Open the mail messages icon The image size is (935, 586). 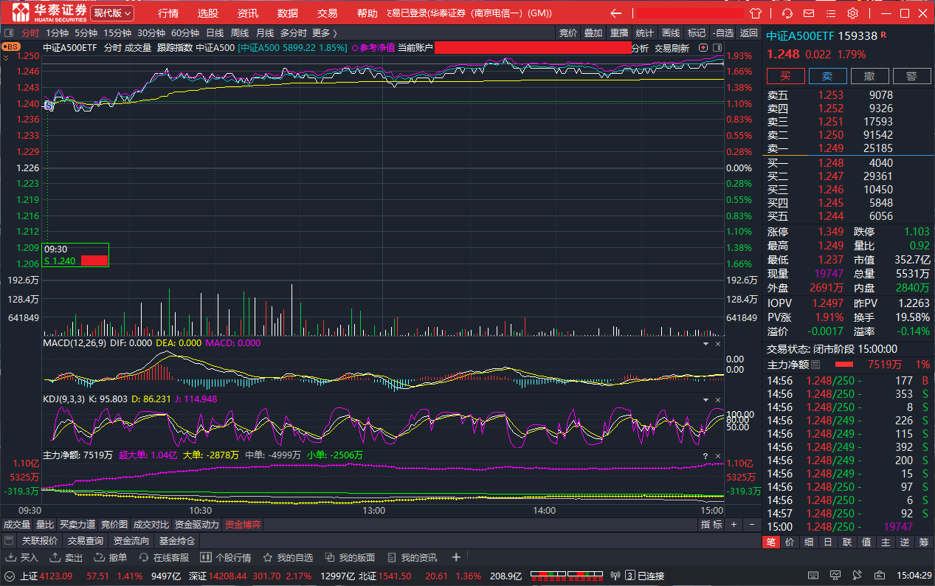pos(809,13)
